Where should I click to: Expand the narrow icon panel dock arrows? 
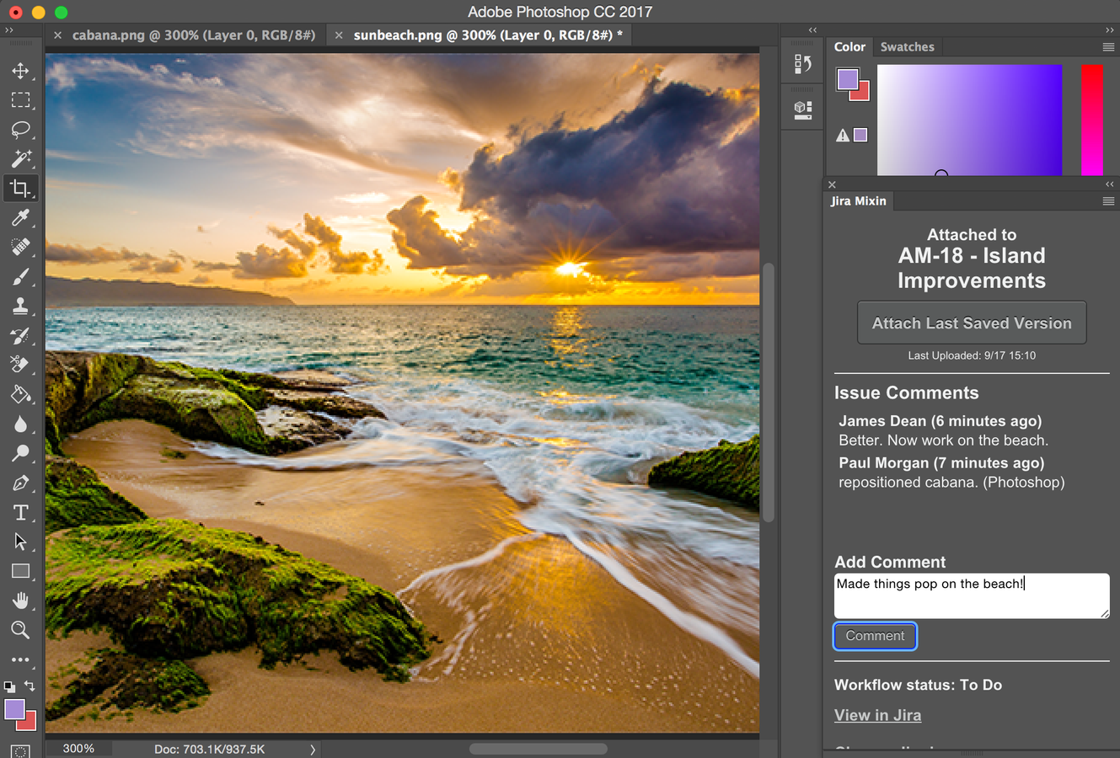point(812,29)
